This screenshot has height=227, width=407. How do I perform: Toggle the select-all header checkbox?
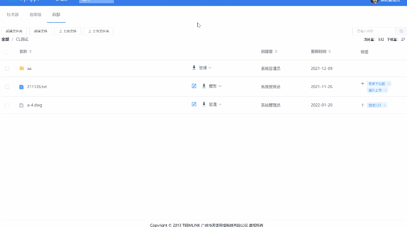tap(6, 52)
